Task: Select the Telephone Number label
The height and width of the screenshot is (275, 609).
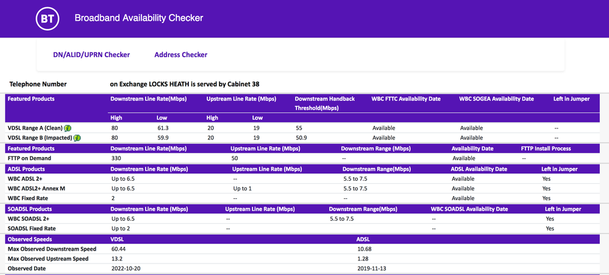Action: (x=38, y=84)
